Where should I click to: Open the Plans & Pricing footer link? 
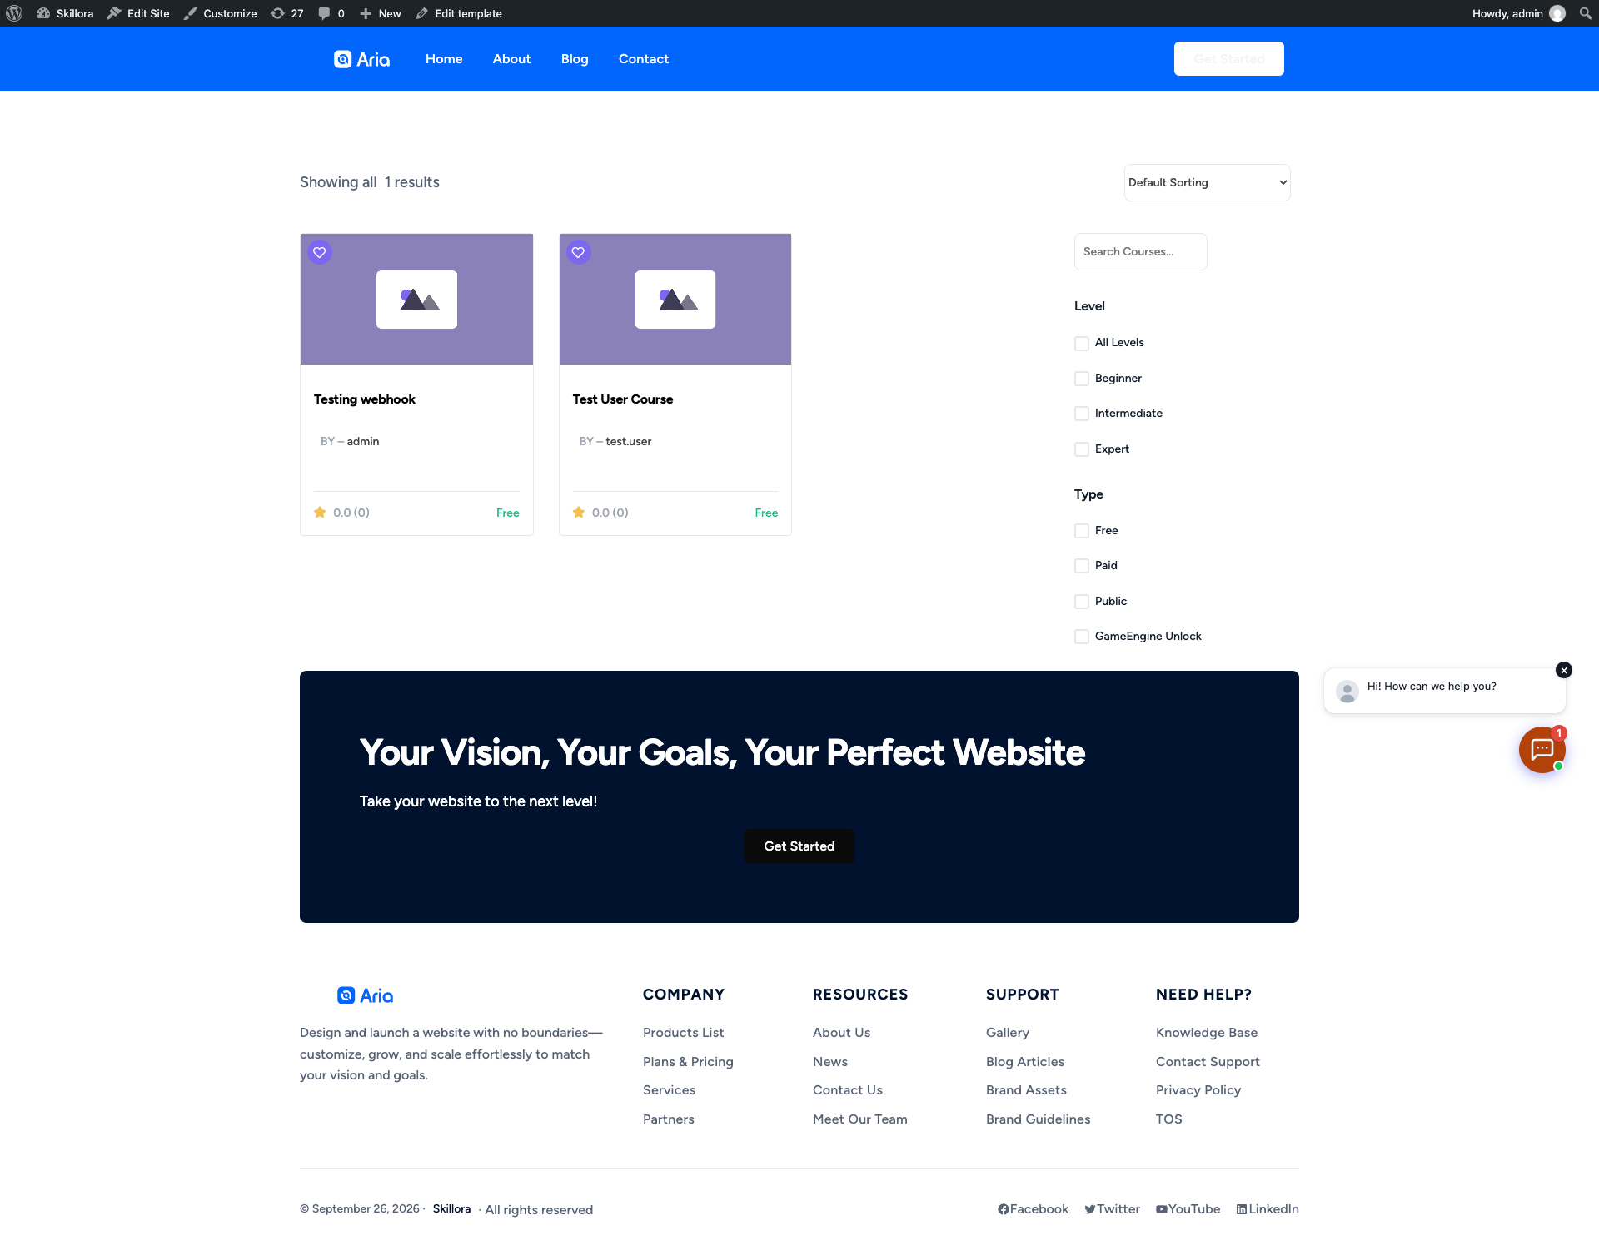[x=688, y=1062]
